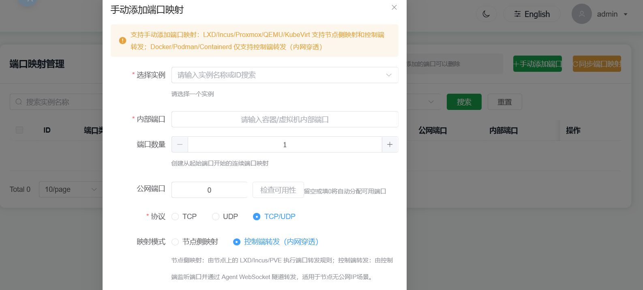Open the admin account dropdown arrow
643x290 pixels.
[626, 14]
